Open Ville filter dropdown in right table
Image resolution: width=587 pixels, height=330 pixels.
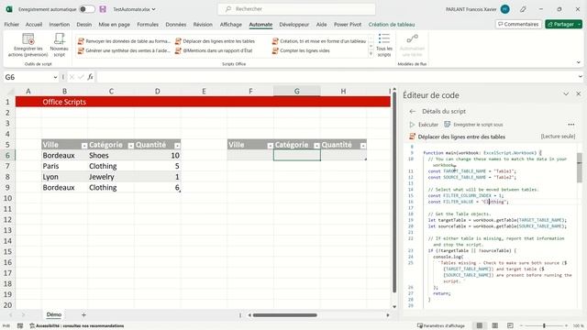pyautogui.click(x=271, y=146)
